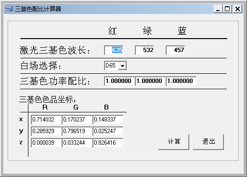Click the G column header in table

coord(76,107)
